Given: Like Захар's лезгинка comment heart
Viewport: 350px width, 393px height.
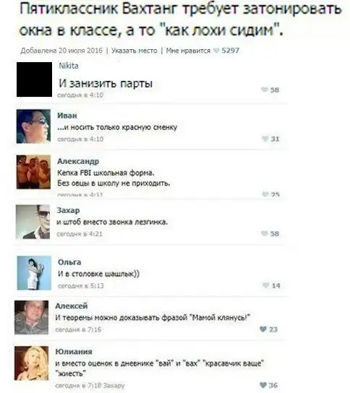Looking at the screenshot, I should [265, 233].
